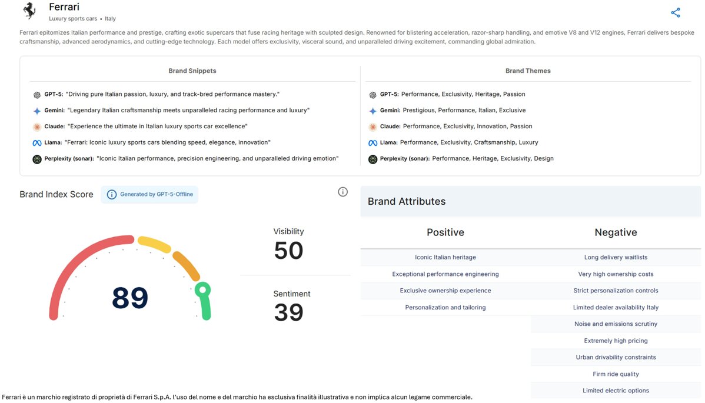Image resolution: width=705 pixels, height=403 pixels.
Task: Select the Brand Themes header
Action: click(528, 71)
